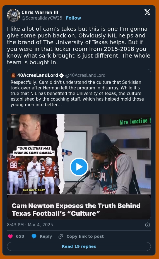Image resolution: width=159 pixels, height=259 pixels.
Task: Click the 40AcresLandLord verified badge
Action: [62, 75]
